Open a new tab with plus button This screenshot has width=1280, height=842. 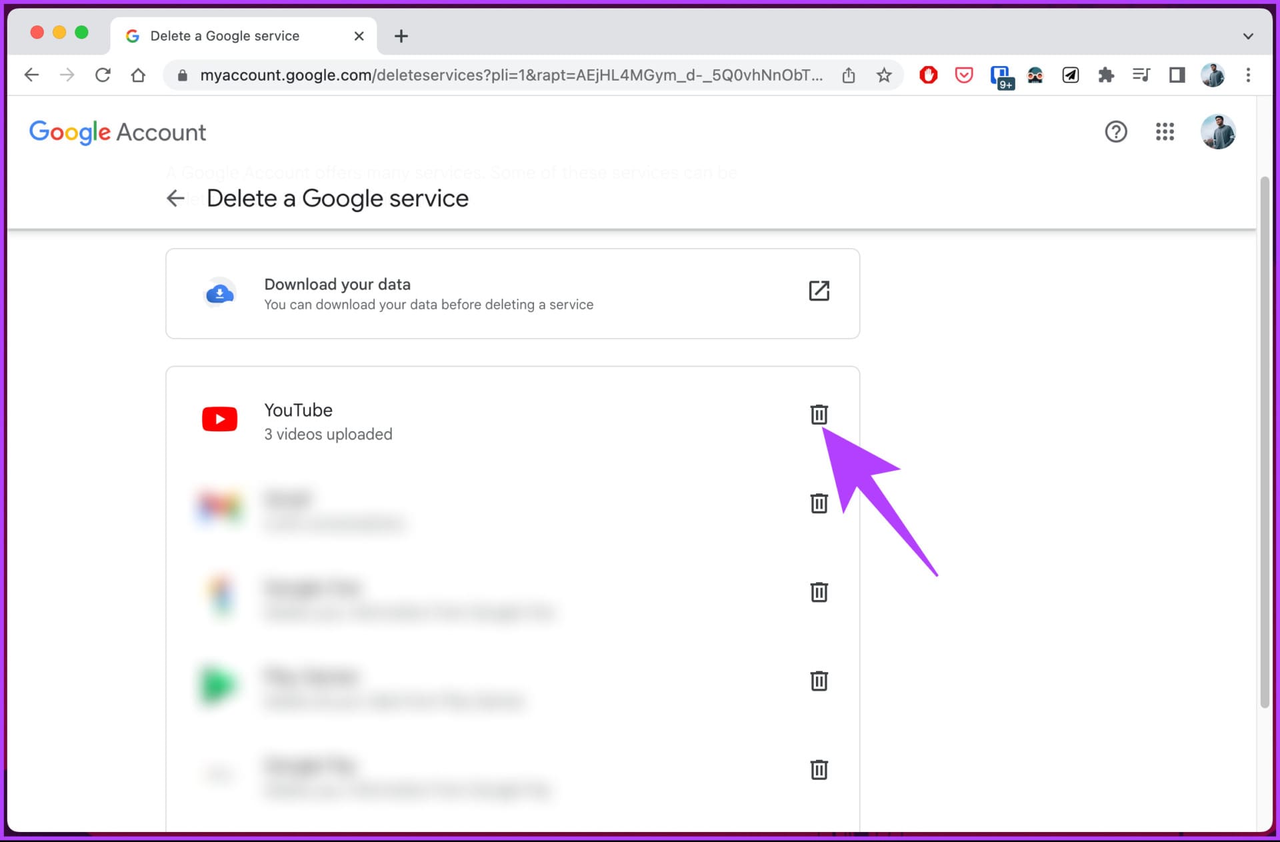coord(401,36)
